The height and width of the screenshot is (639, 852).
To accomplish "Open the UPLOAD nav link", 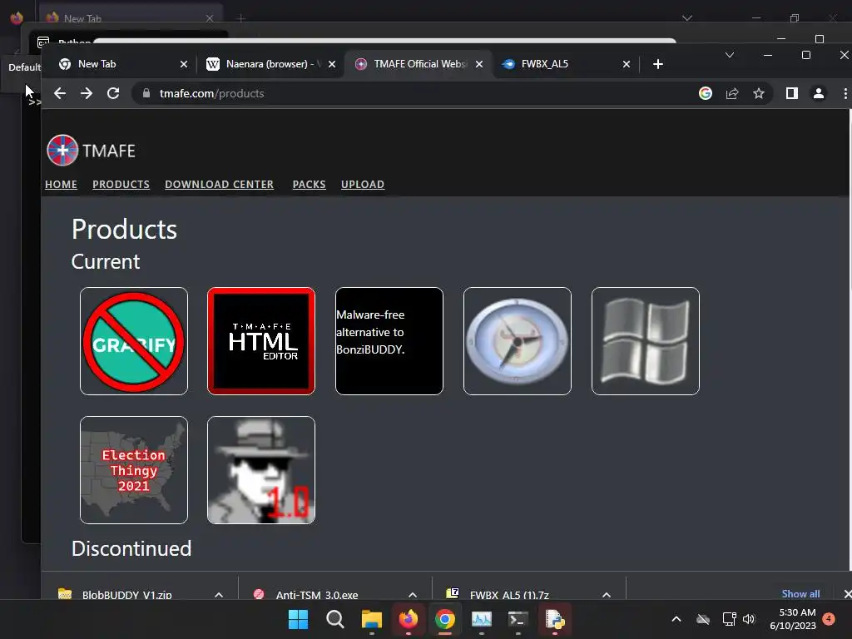I will (363, 184).
